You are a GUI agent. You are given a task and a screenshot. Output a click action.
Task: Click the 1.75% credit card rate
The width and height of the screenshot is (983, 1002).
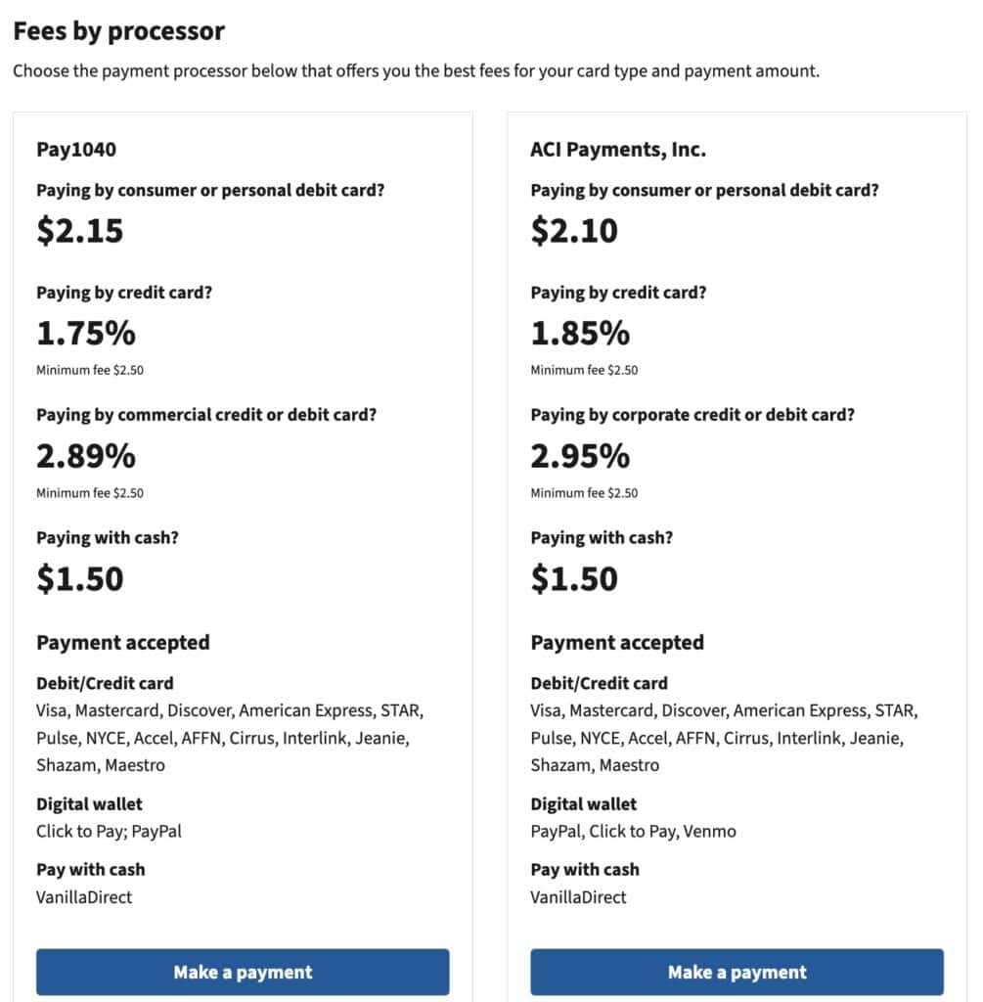pyautogui.click(x=86, y=334)
